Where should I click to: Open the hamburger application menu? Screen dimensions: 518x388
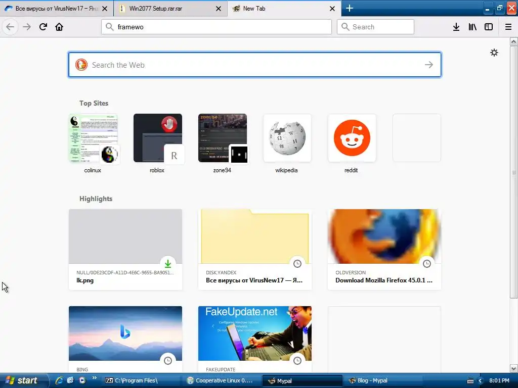[x=508, y=27]
